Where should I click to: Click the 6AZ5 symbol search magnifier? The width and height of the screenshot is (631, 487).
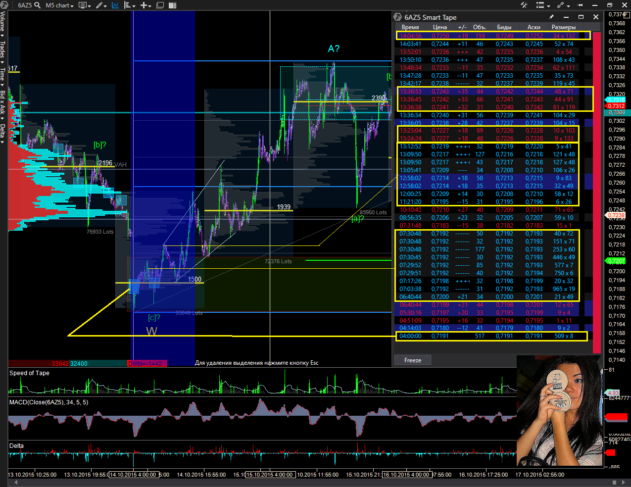37,5
